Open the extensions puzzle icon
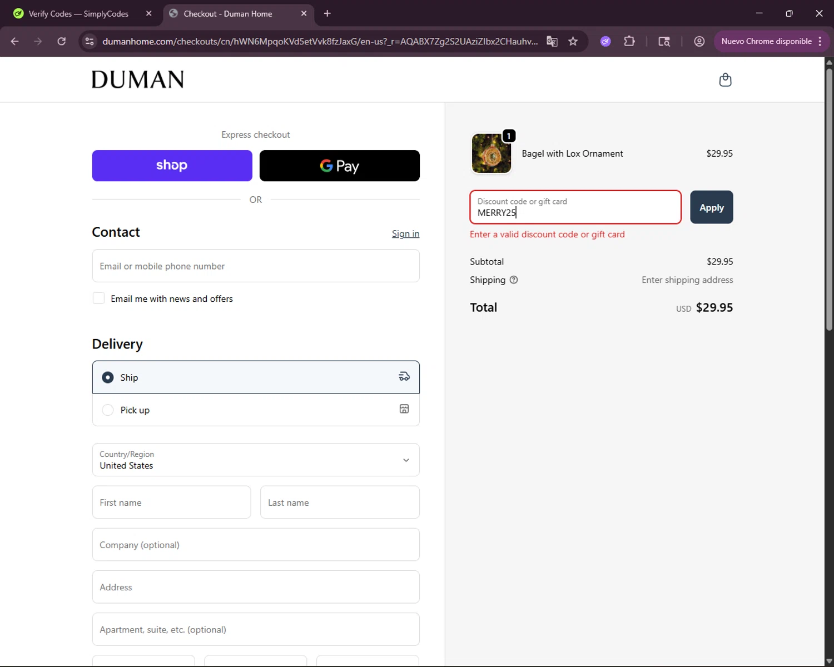Screen dimensions: 834x667 coord(629,41)
